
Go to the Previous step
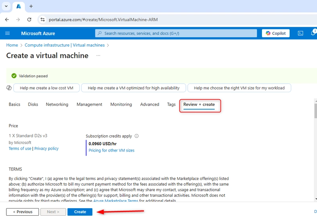pos(23,212)
